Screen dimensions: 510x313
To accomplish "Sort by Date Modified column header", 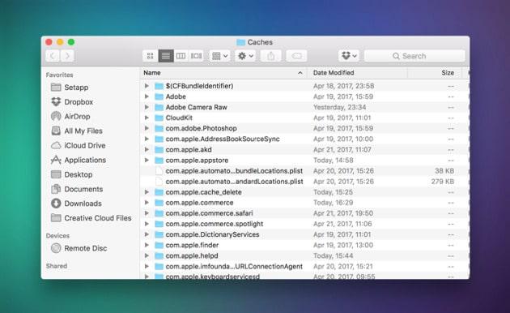I will click(x=334, y=73).
